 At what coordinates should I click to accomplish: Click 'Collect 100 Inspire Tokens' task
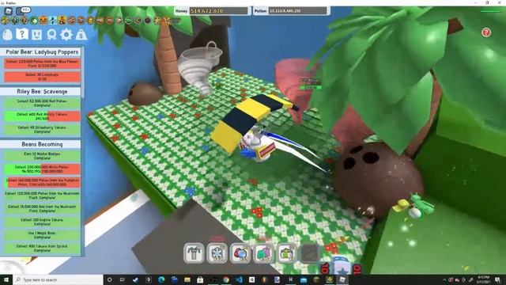pos(42,222)
